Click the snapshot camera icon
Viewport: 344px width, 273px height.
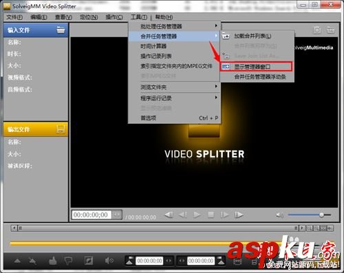tap(317, 30)
